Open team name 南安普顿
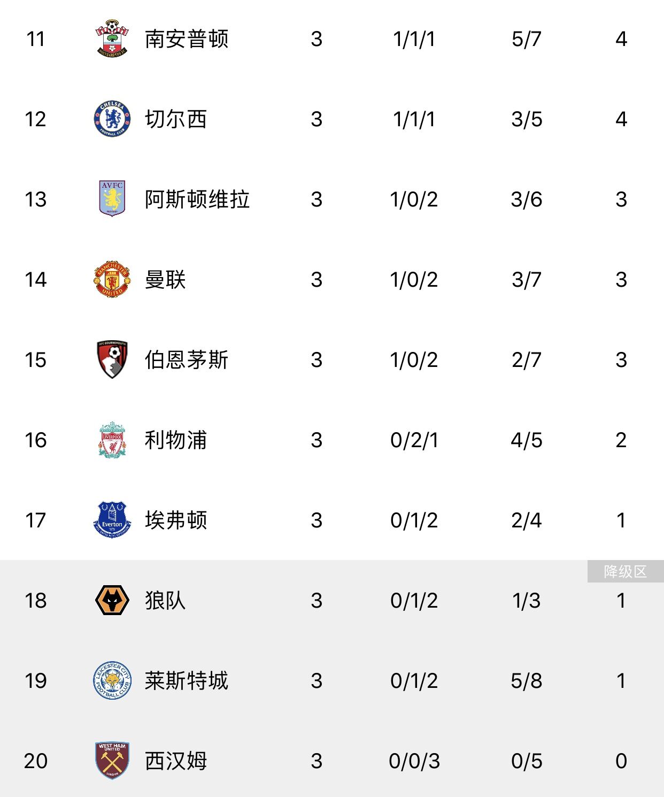 click(x=187, y=39)
